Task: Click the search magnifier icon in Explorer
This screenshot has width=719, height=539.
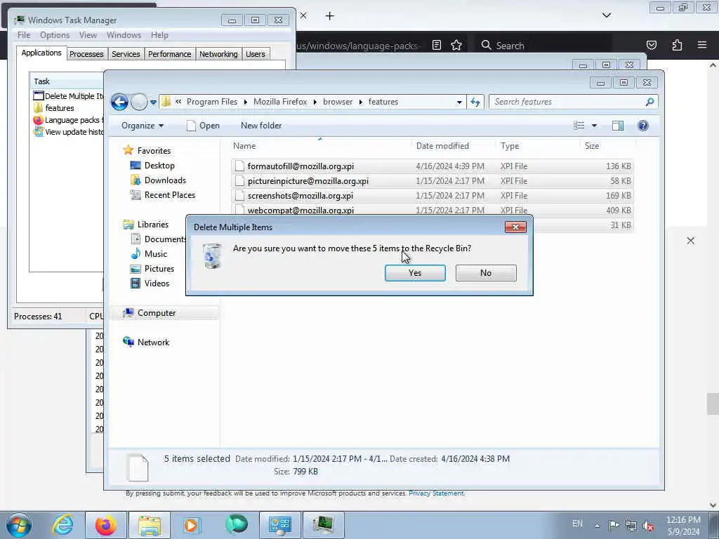Action: (649, 102)
